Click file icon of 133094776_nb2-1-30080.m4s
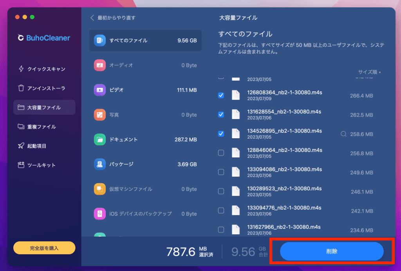This screenshot has height=271, width=401. 235,210
